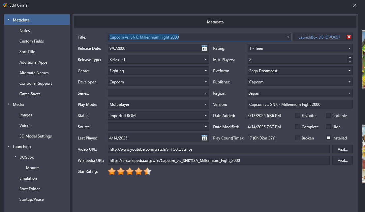Open 3D Model Settings page
Viewport: 365px width, 212px height.
click(36, 136)
